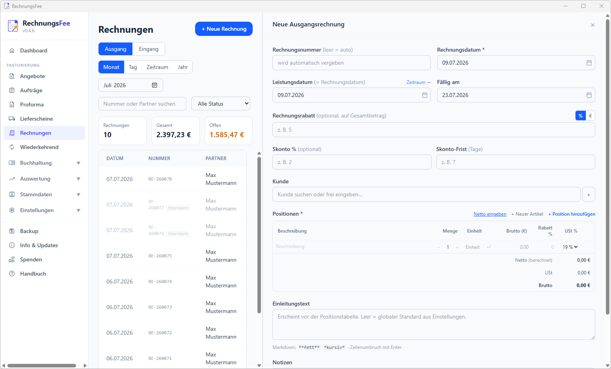The image size is (611, 369).
Task: Go to Aufträge in the sidebar
Action: pos(44,90)
